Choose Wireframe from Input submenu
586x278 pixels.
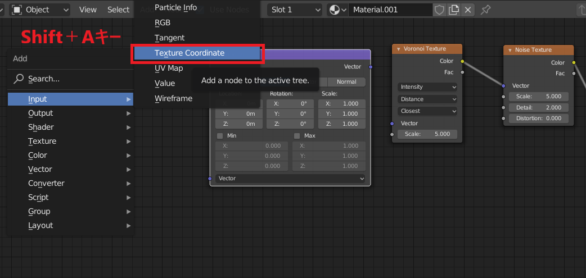[x=197, y=98]
